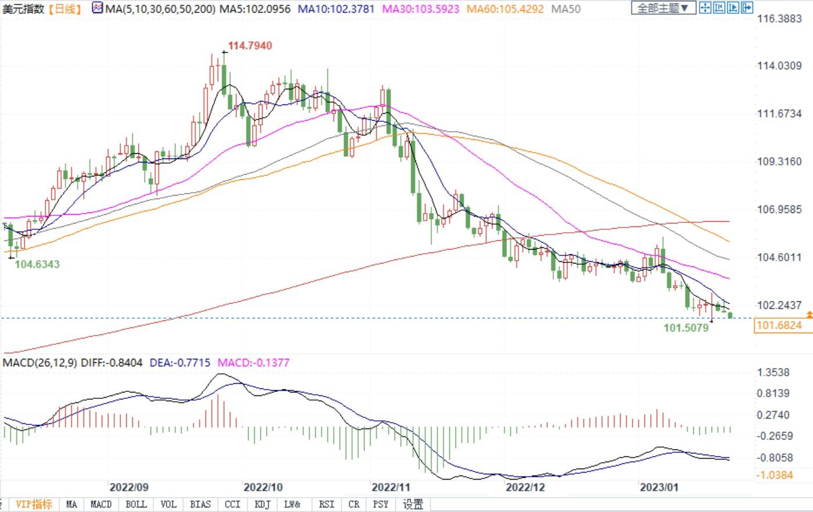
Task: Click the MA(5,10,30,60,50,200) parameter label
Action: pos(160,9)
